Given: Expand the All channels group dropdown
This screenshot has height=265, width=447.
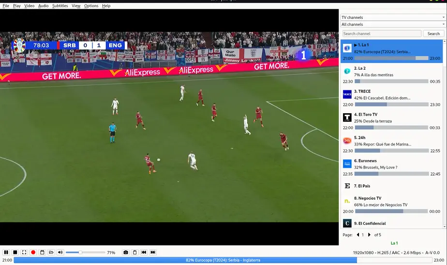Looking at the screenshot, I should (393, 24).
